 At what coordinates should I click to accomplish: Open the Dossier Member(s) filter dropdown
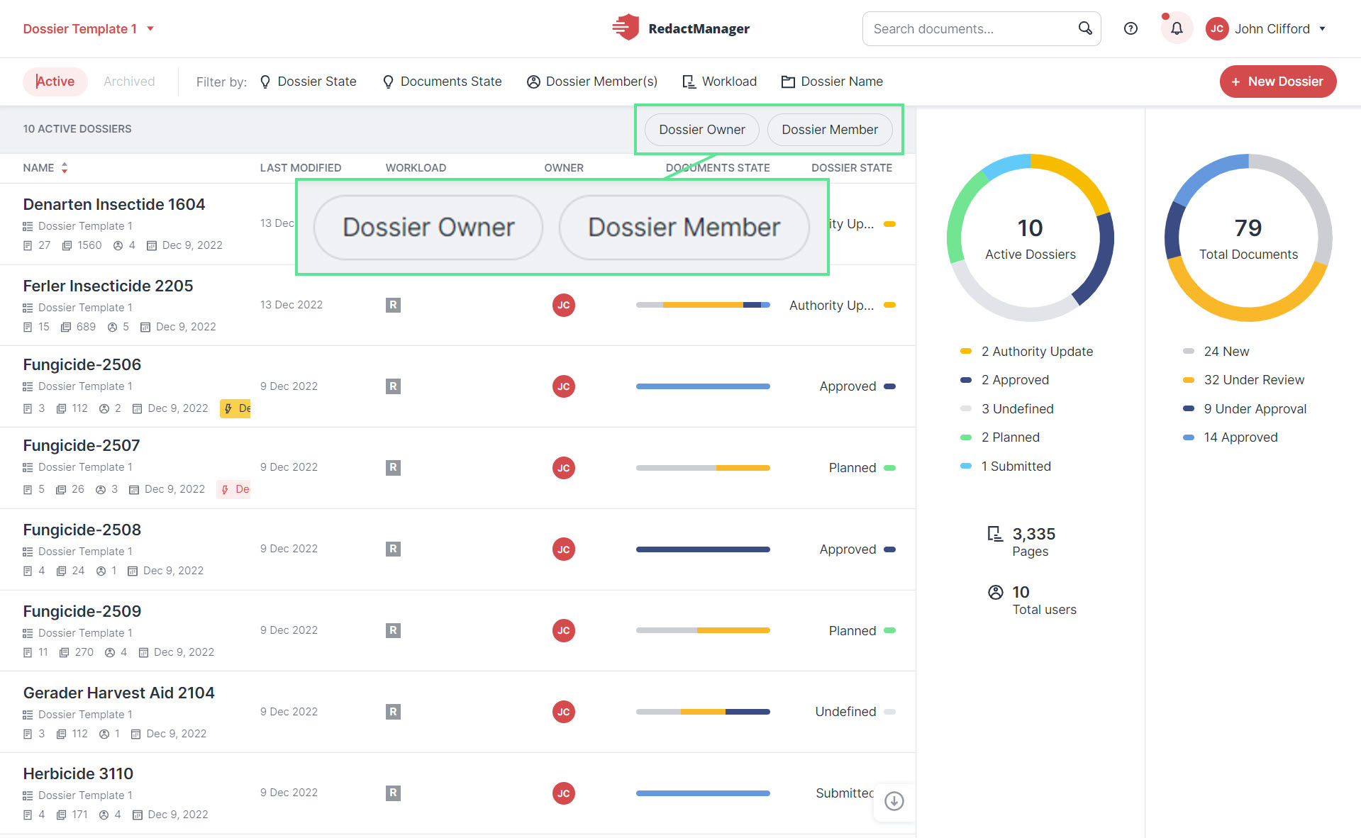592,82
